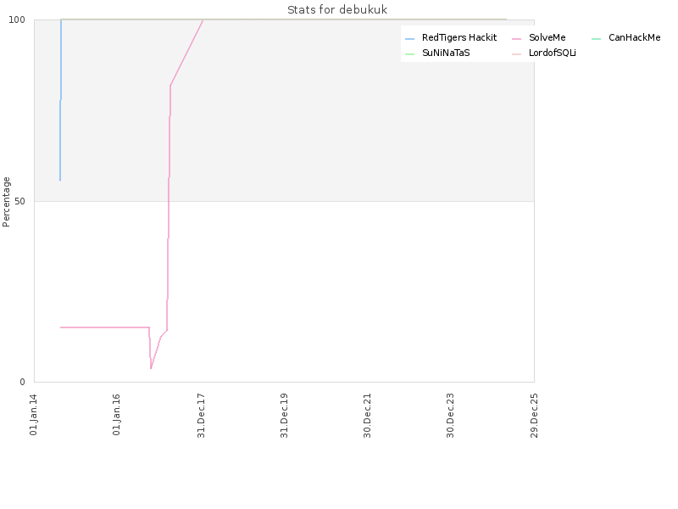Click the blue RedTigers Hackit color marker
Viewport: 678px width, 509px height.
click(x=409, y=39)
